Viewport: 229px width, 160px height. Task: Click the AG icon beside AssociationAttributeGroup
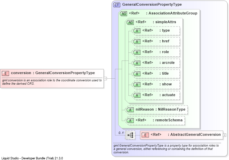[x=124, y=14]
